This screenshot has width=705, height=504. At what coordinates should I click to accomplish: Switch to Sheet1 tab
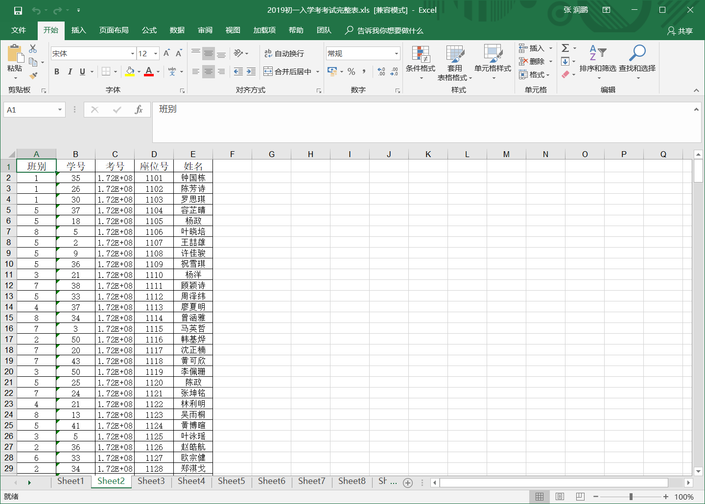(x=70, y=481)
